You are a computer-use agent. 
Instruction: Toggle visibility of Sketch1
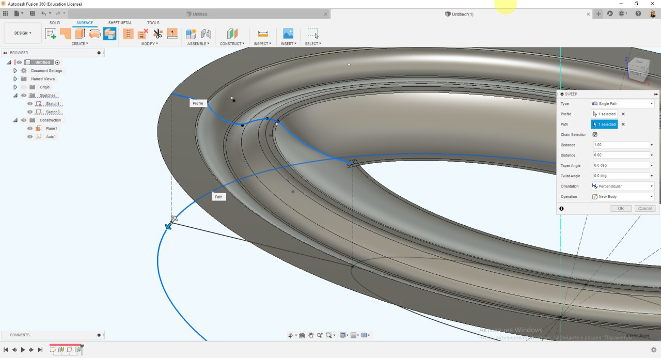[x=30, y=104]
